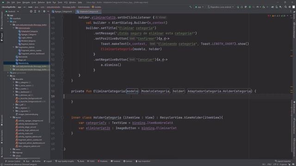Open the Help menu

pyautogui.click(x=80, y=2)
